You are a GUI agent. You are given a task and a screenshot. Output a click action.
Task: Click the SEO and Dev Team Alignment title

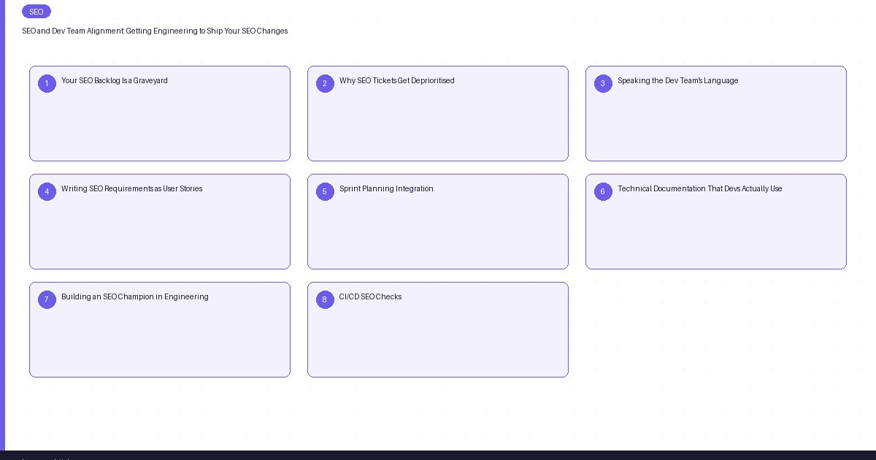point(155,31)
